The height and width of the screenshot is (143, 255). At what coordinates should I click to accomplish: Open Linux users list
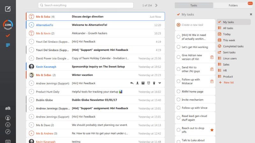click(229, 58)
